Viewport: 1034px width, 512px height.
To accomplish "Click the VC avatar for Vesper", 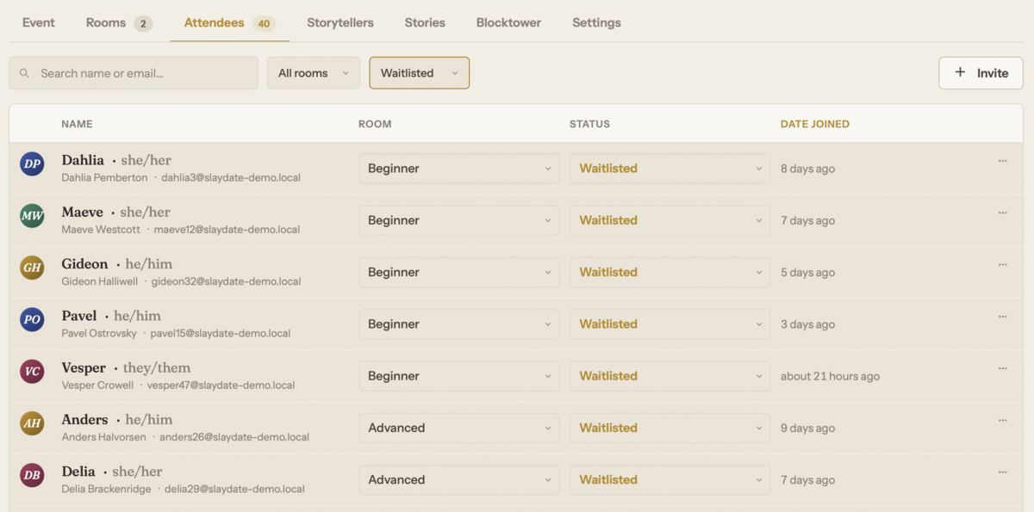I will point(32,372).
